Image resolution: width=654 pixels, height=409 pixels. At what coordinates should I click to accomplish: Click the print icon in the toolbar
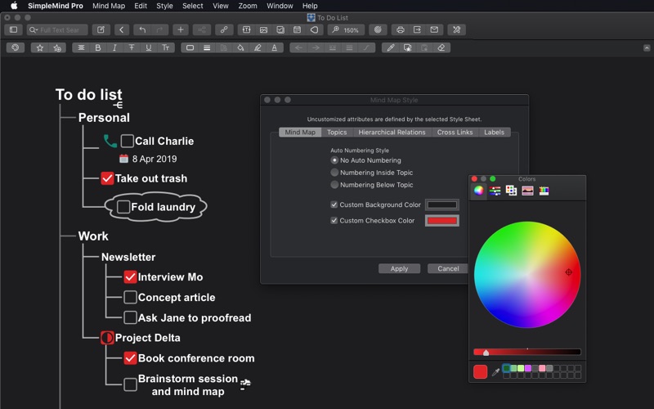tap(400, 30)
